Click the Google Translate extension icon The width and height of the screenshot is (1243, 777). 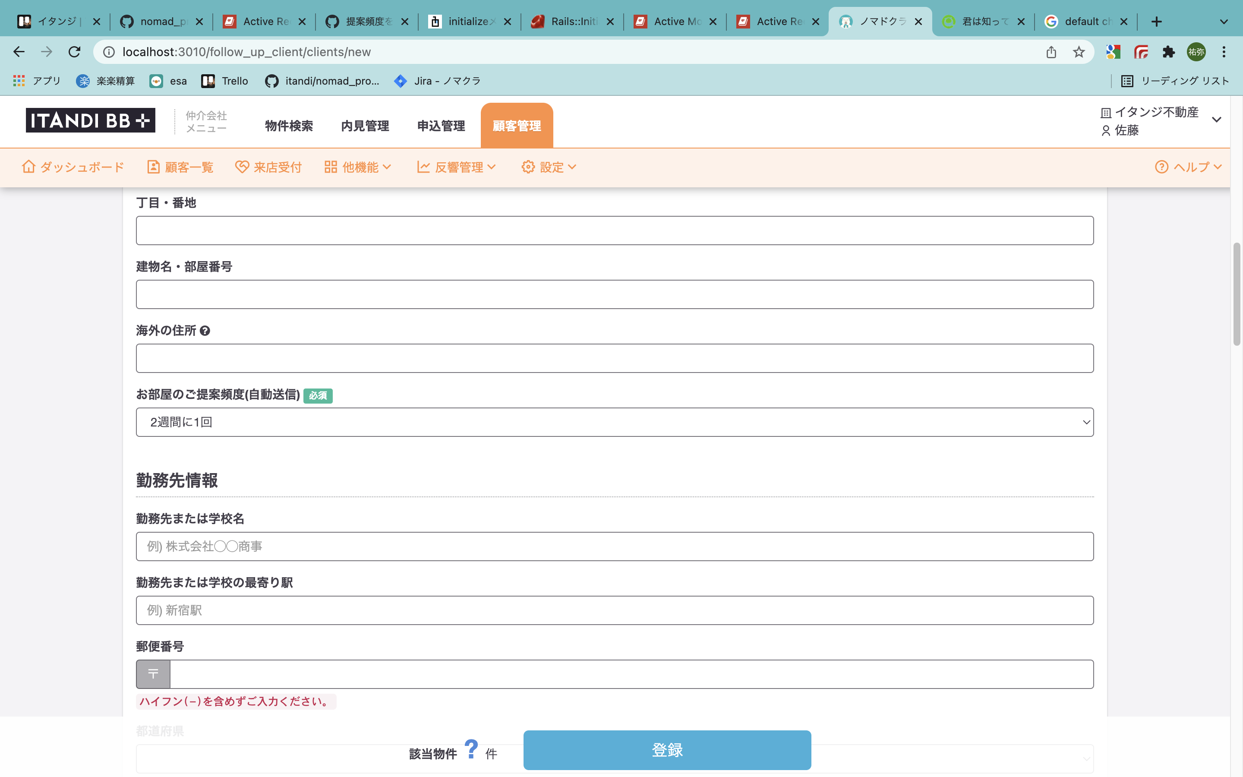[x=1113, y=52]
